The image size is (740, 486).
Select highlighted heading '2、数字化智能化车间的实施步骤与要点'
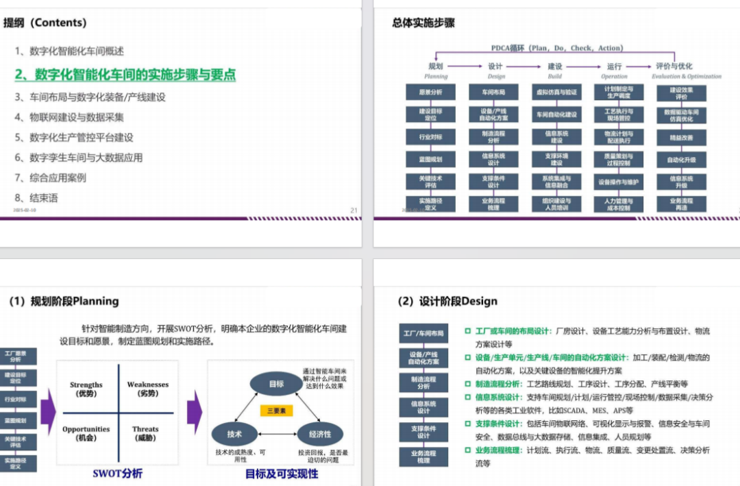pos(125,74)
